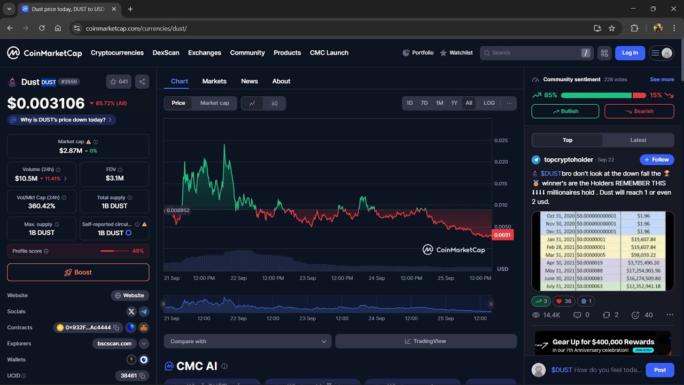
Task: Click the bullish reaction (3) on post
Action: point(541,301)
